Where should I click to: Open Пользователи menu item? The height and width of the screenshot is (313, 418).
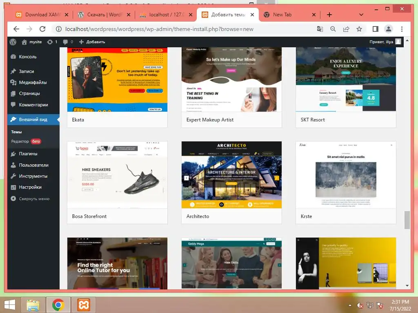point(33,165)
